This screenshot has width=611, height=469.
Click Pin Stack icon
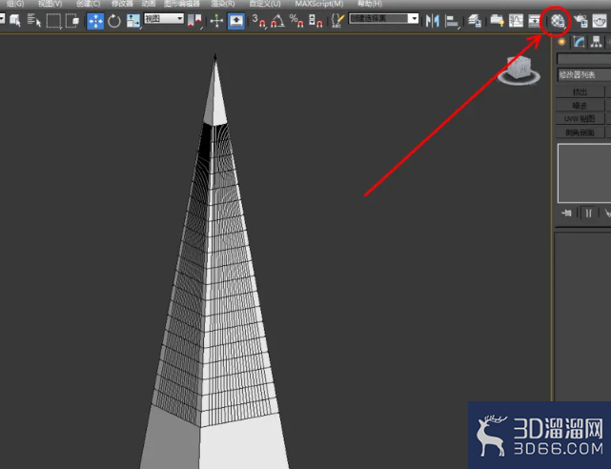click(566, 213)
